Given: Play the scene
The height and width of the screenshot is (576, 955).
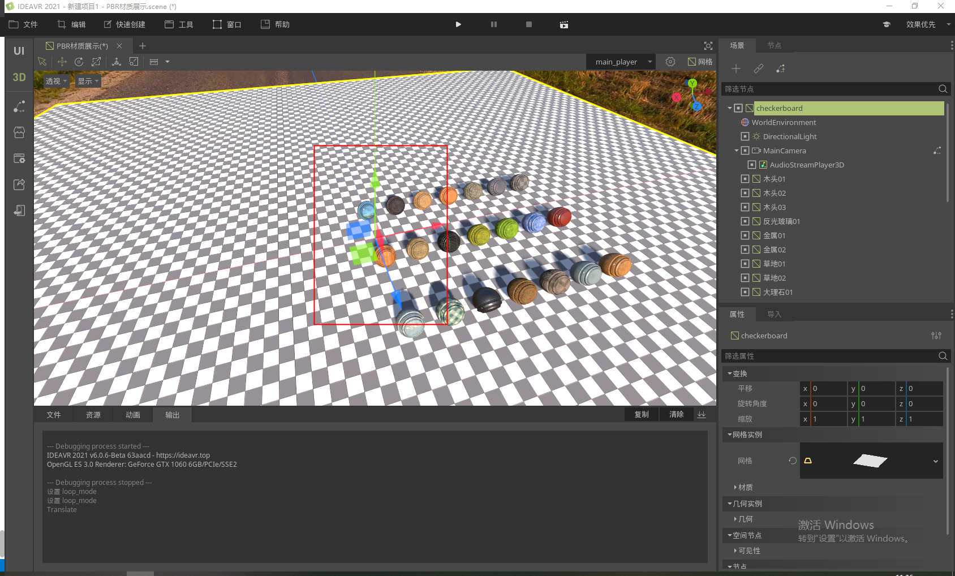Looking at the screenshot, I should point(458,24).
